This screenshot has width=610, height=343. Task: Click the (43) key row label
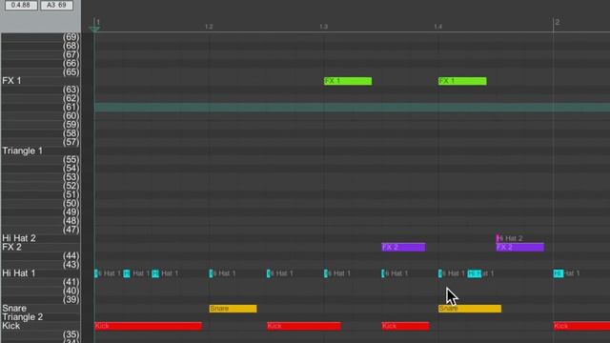[71, 265]
